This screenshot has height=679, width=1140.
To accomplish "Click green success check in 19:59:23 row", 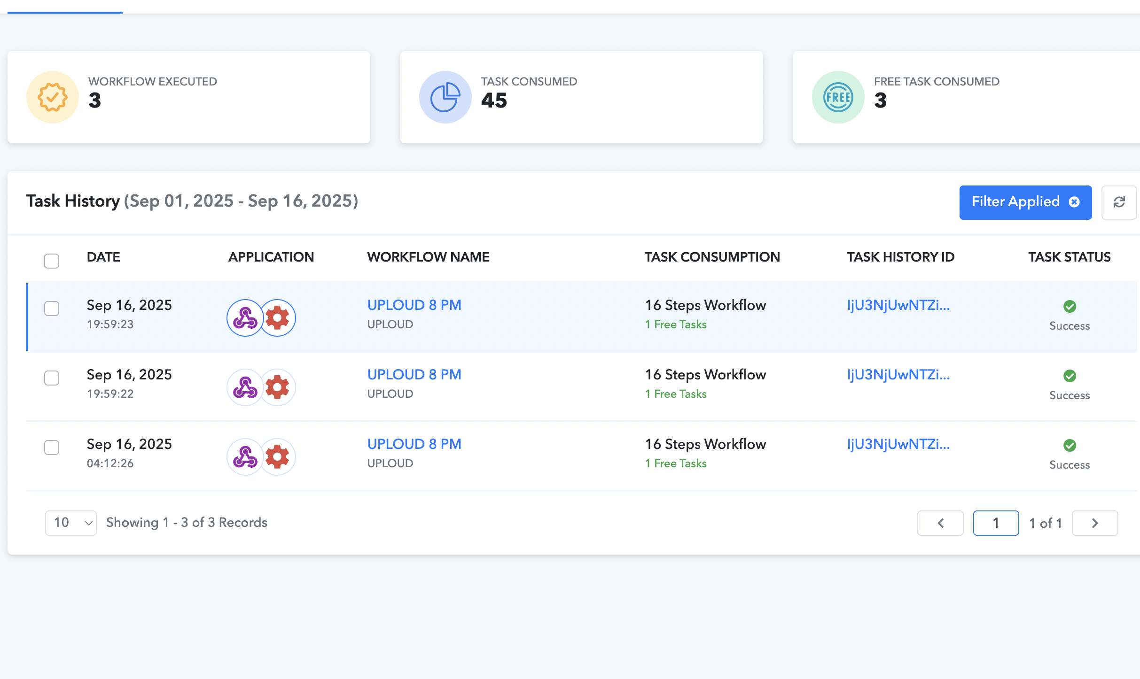I will click(x=1070, y=306).
